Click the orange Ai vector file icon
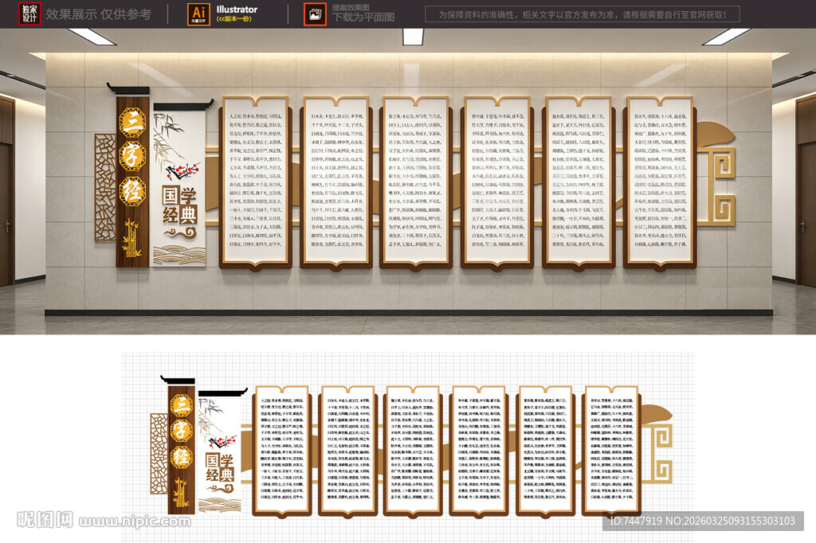Screen dimensions: 816x543 coord(198,14)
